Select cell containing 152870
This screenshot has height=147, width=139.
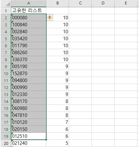tap(28, 73)
